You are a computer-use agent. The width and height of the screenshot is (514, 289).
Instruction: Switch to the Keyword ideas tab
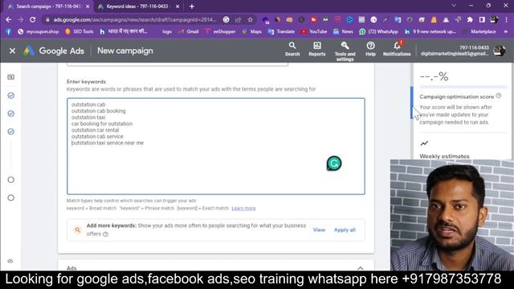(137, 6)
